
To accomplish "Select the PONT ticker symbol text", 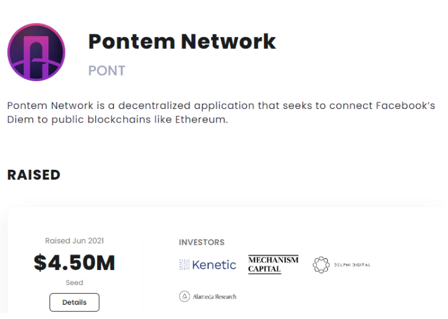I will pos(107,71).
